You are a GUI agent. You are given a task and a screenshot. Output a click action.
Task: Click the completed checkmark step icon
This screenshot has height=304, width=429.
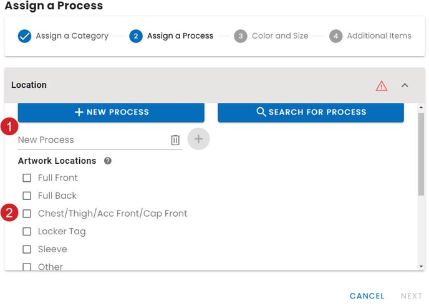(25, 36)
